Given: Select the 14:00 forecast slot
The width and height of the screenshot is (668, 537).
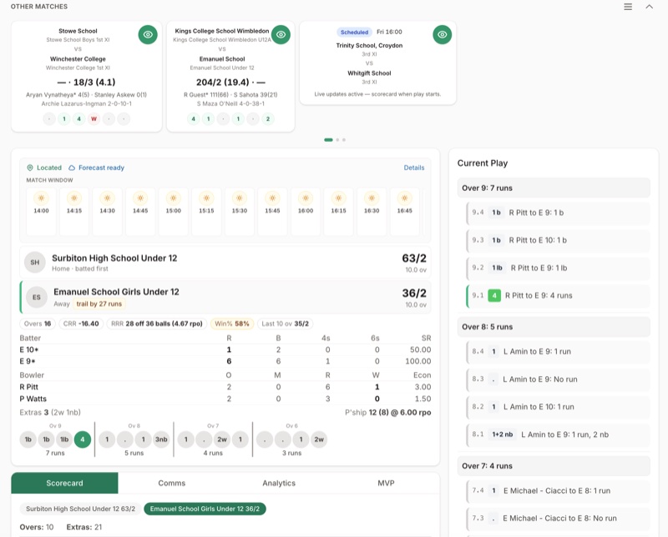Looking at the screenshot, I should 41,212.
